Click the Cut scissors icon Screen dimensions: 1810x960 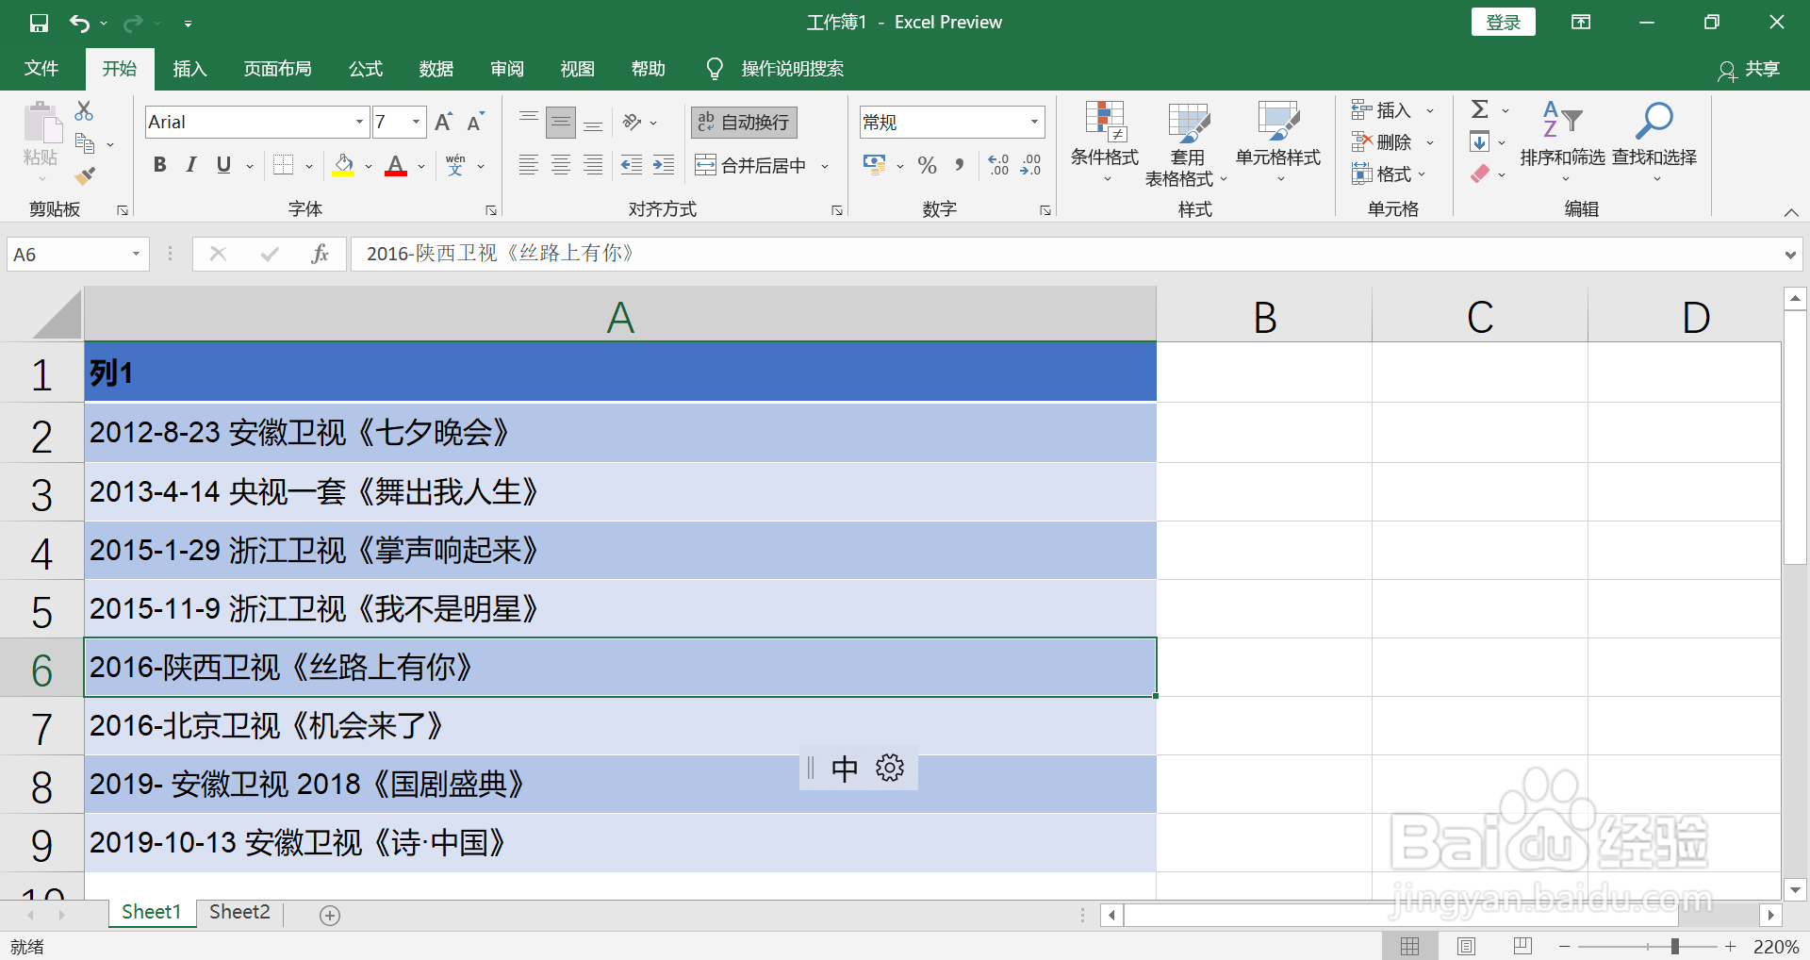click(84, 111)
